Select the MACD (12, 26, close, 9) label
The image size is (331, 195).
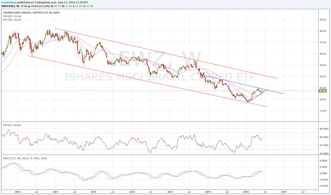click(x=25, y=158)
